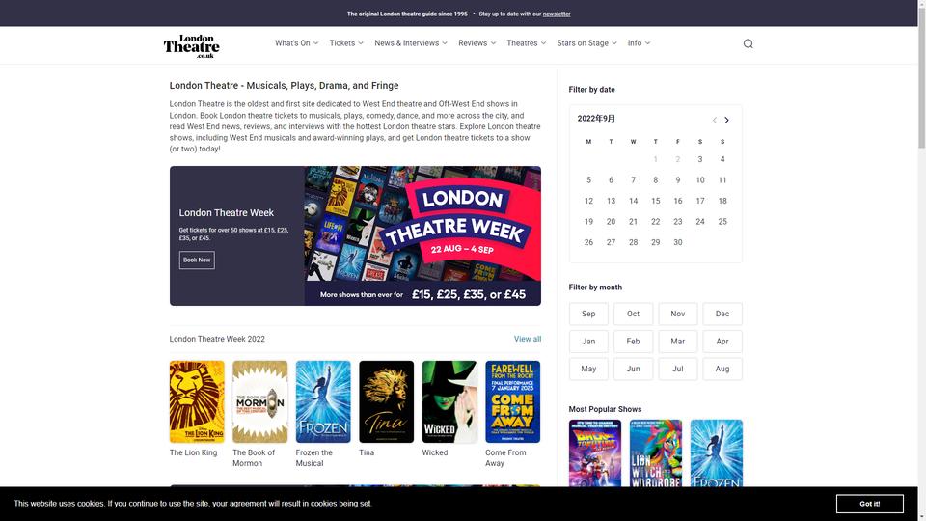The image size is (926, 521).
Task: Open Back to the Future in Most Popular Shows
Action: (x=595, y=453)
